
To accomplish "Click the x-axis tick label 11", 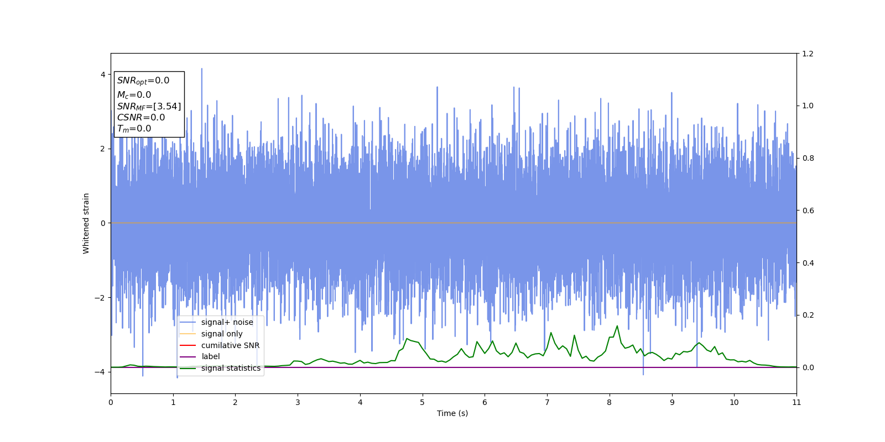I will tap(796, 402).
